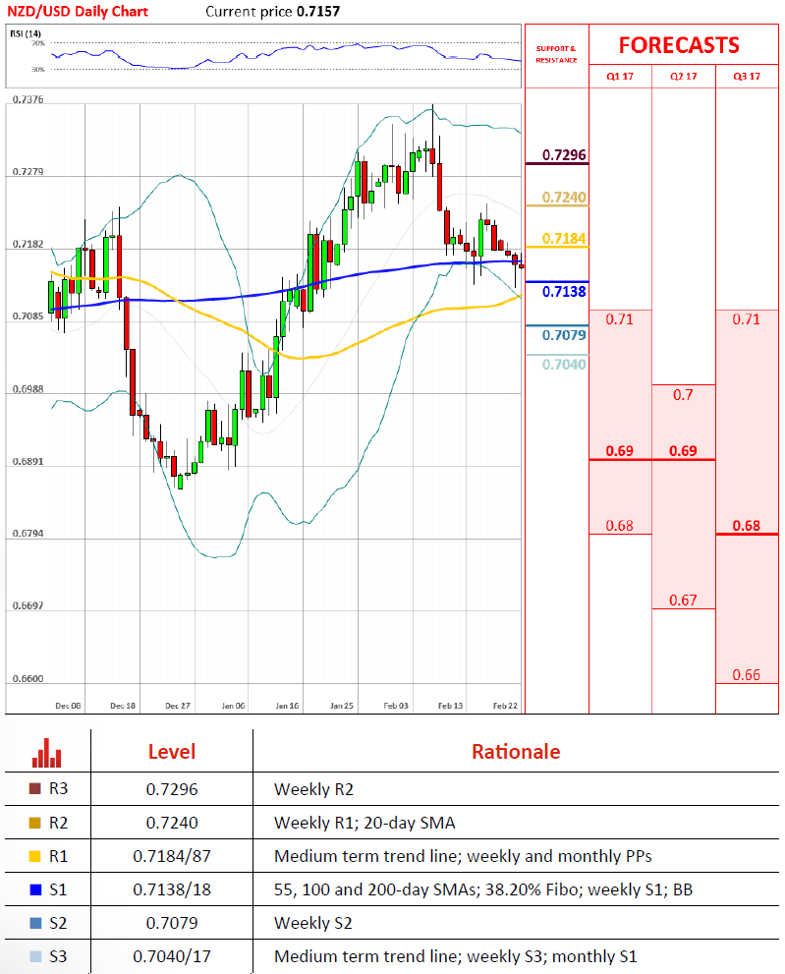
Task: Click the red bar chart icon in table header
Action: (46, 753)
